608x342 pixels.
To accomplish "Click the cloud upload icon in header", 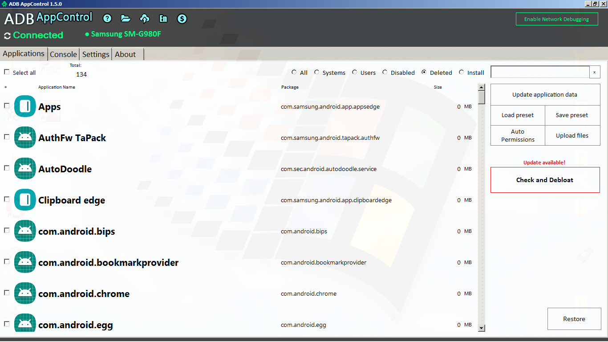I will 145,18.
